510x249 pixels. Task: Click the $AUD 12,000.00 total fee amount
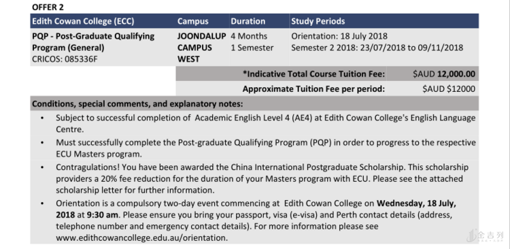click(443, 74)
